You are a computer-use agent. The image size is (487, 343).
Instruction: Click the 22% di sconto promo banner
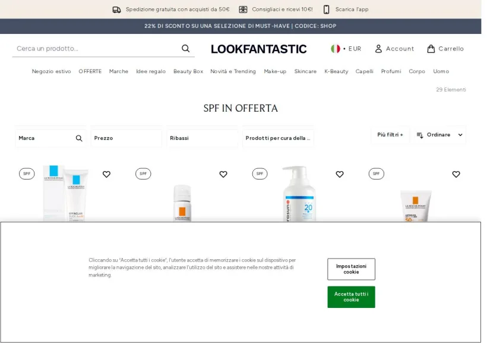click(241, 26)
